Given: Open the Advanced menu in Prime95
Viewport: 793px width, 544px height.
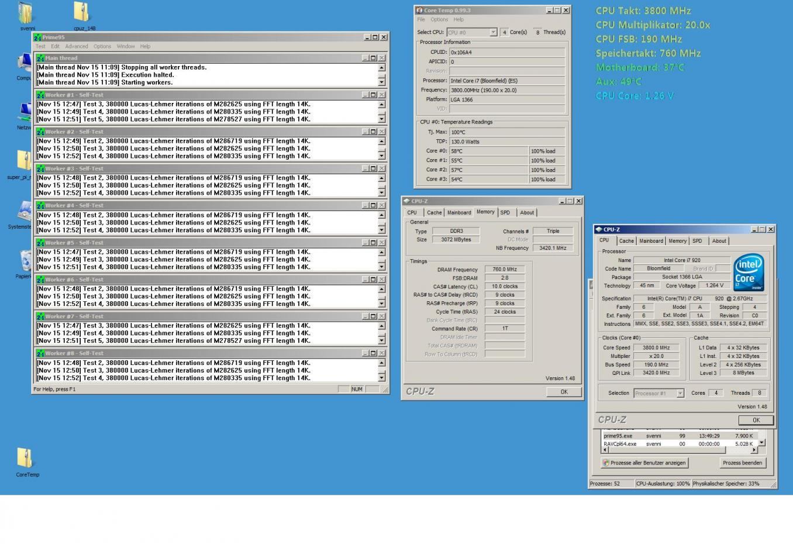Looking at the screenshot, I should pos(77,46).
